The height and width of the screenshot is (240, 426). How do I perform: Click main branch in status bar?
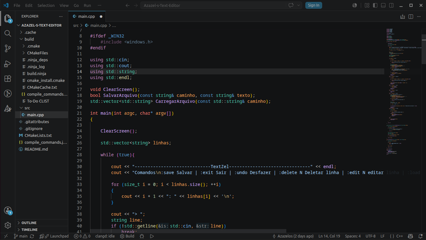[20, 236]
